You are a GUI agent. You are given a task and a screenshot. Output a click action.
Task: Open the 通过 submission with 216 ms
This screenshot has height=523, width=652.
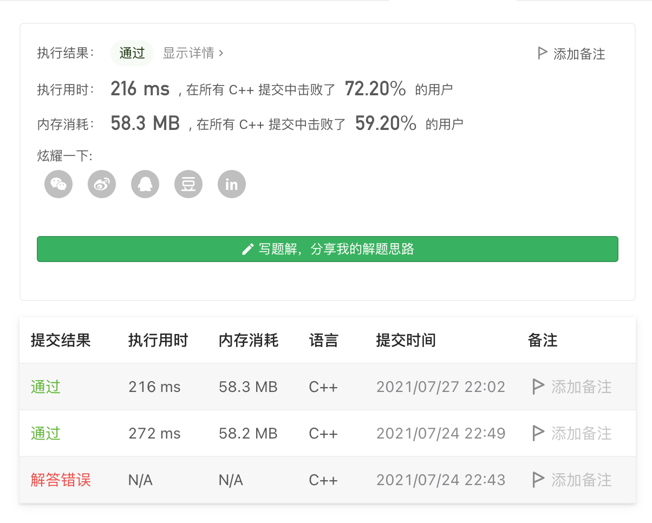(x=45, y=387)
